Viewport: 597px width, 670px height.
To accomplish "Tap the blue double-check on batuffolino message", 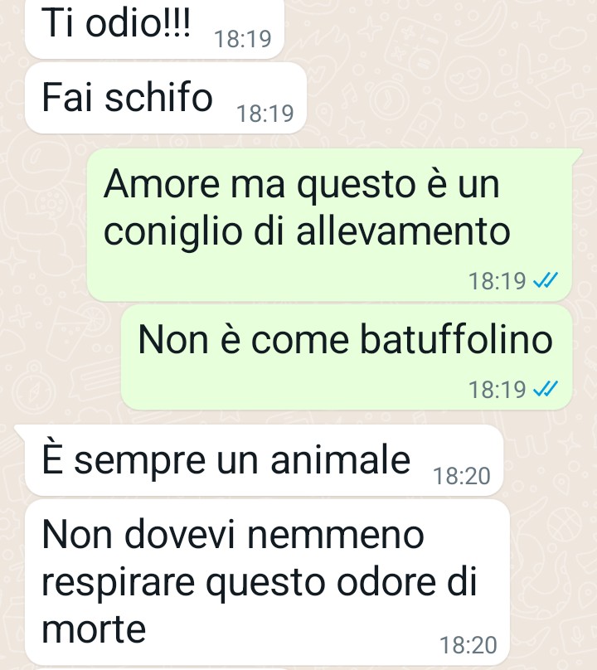I will (x=546, y=389).
